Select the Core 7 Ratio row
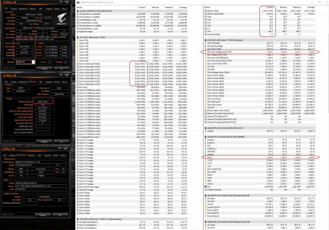The height and width of the screenshot is (230, 329). (132, 213)
